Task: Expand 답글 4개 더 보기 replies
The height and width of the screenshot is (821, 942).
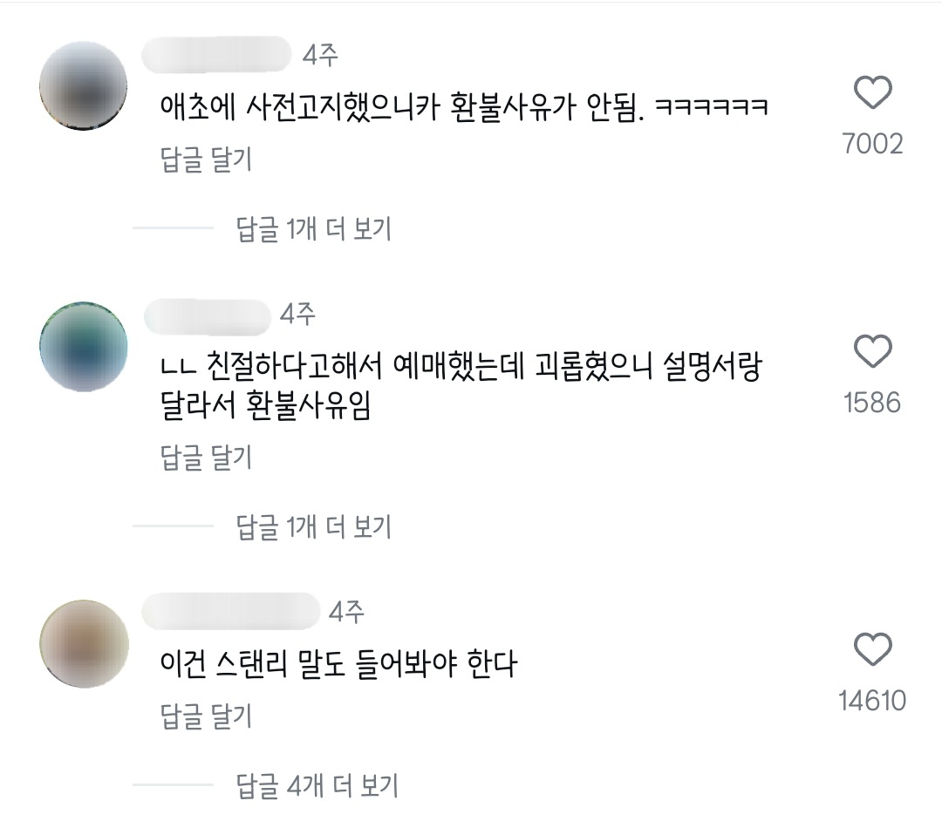Action: [x=317, y=785]
